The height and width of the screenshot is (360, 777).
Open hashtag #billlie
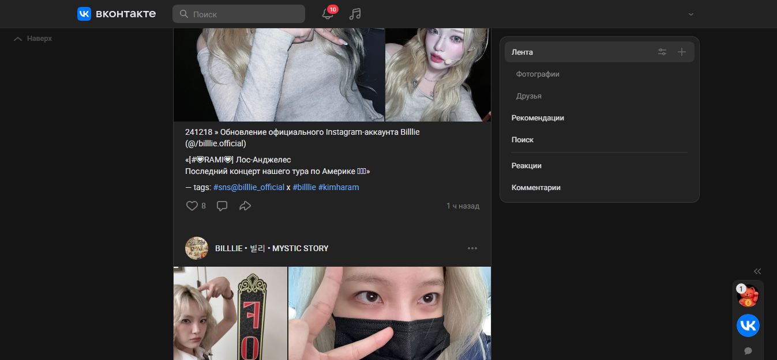304,187
